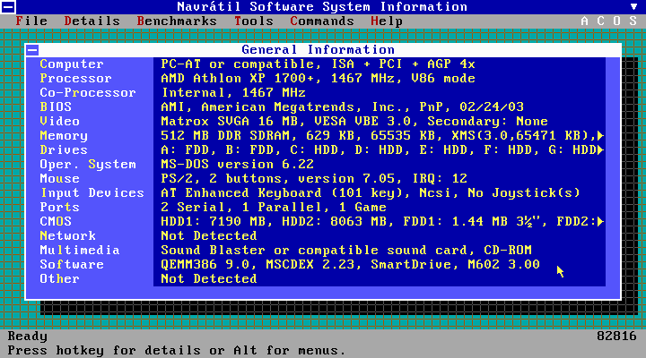The image size is (646, 358).
Task: Expand the truncated Memory line arrow
Action: point(600,136)
